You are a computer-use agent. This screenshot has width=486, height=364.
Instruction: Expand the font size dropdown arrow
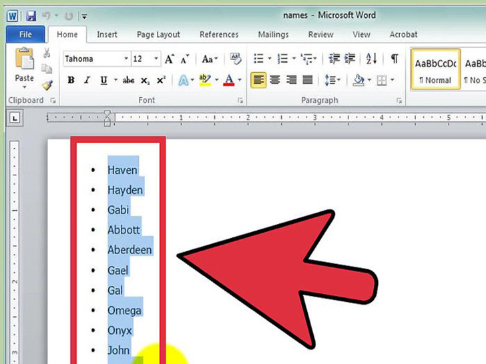[156, 59]
